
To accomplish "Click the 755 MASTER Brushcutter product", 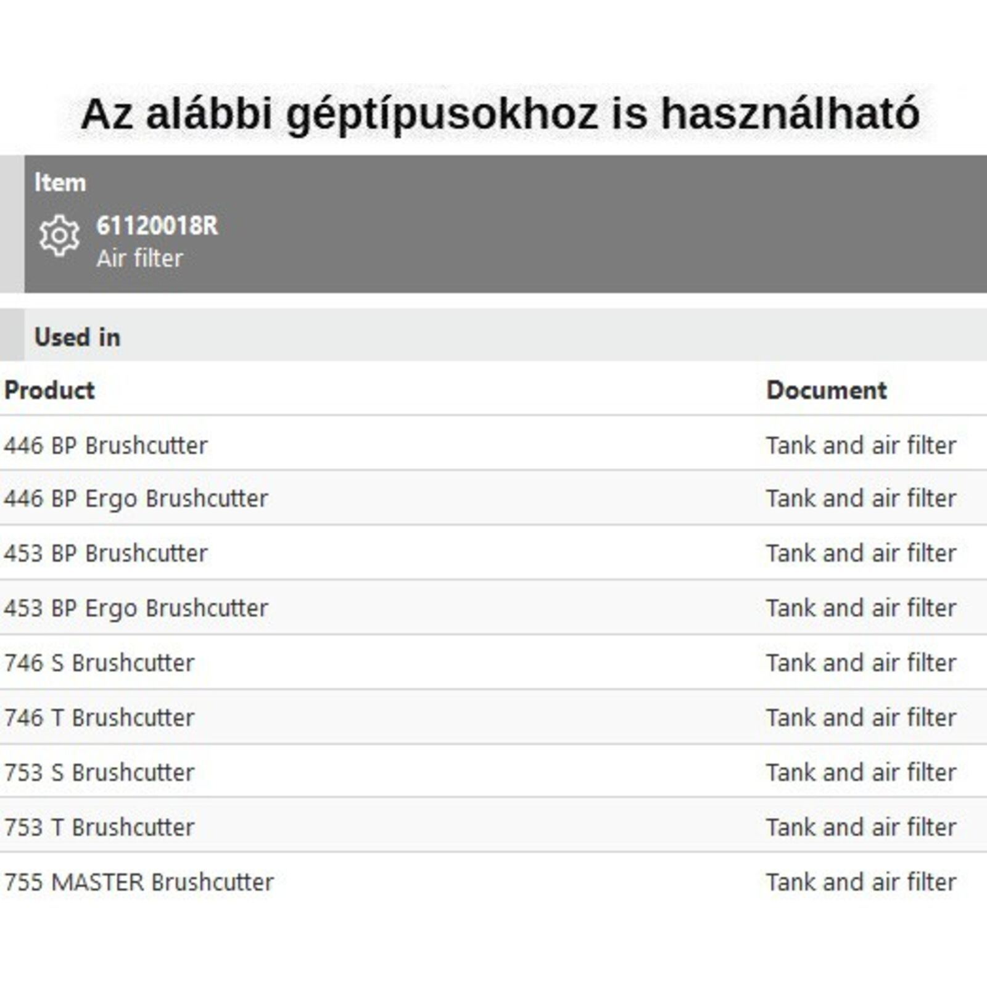I will tap(139, 882).
